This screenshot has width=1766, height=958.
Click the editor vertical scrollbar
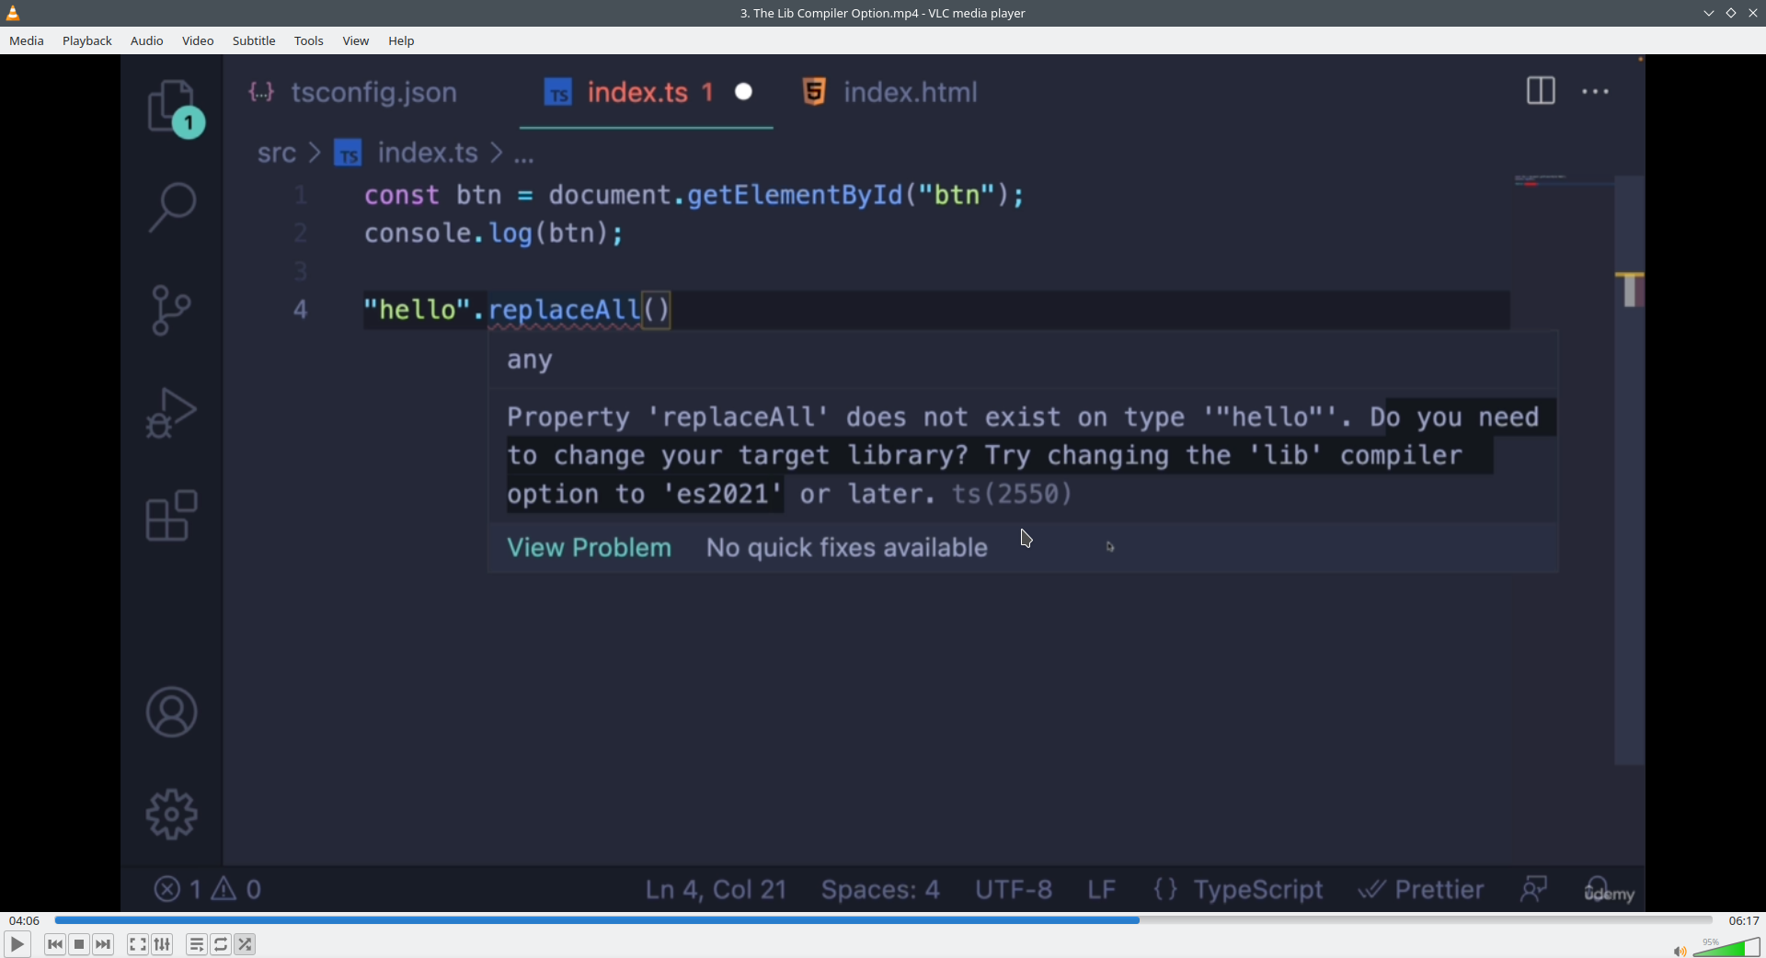pyautogui.click(x=1630, y=469)
